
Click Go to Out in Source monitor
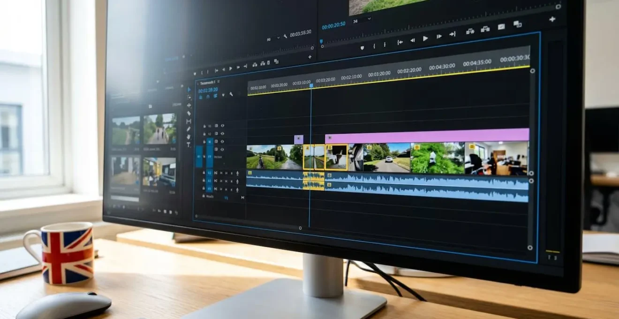click(x=245, y=66)
